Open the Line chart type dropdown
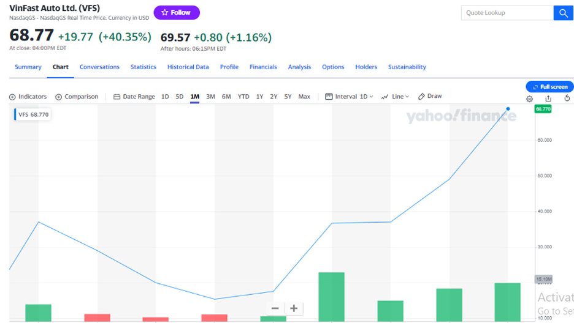The height and width of the screenshot is (323, 574). (395, 97)
